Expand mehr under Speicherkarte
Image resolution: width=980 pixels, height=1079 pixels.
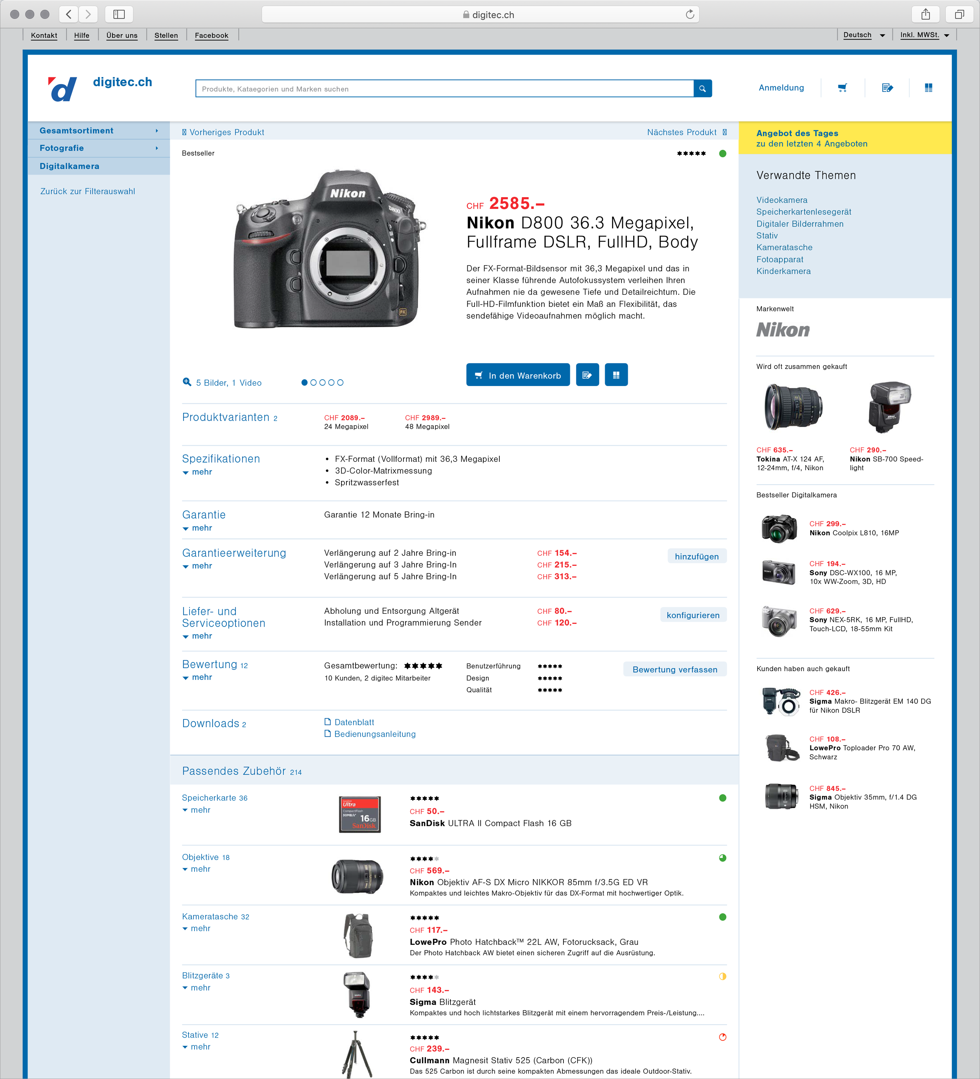(x=196, y=810)
